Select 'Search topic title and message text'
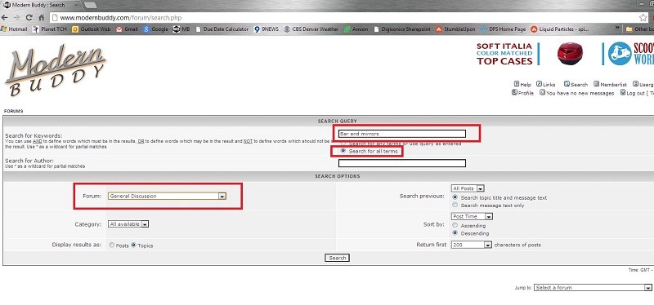Image resolution: width=654 pixels, height=305 pixels. pos(455,197)
